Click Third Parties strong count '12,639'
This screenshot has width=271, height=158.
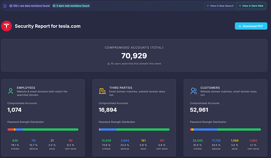(106, 141)
